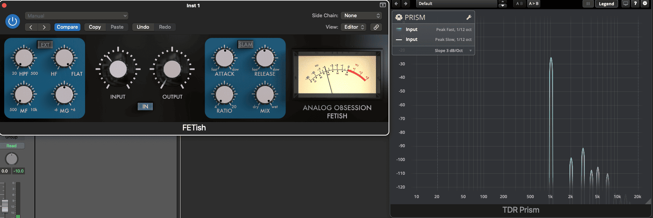Open the Side Chain None dropdown
The height and width of the screenshot is (218, 653).
362,16
